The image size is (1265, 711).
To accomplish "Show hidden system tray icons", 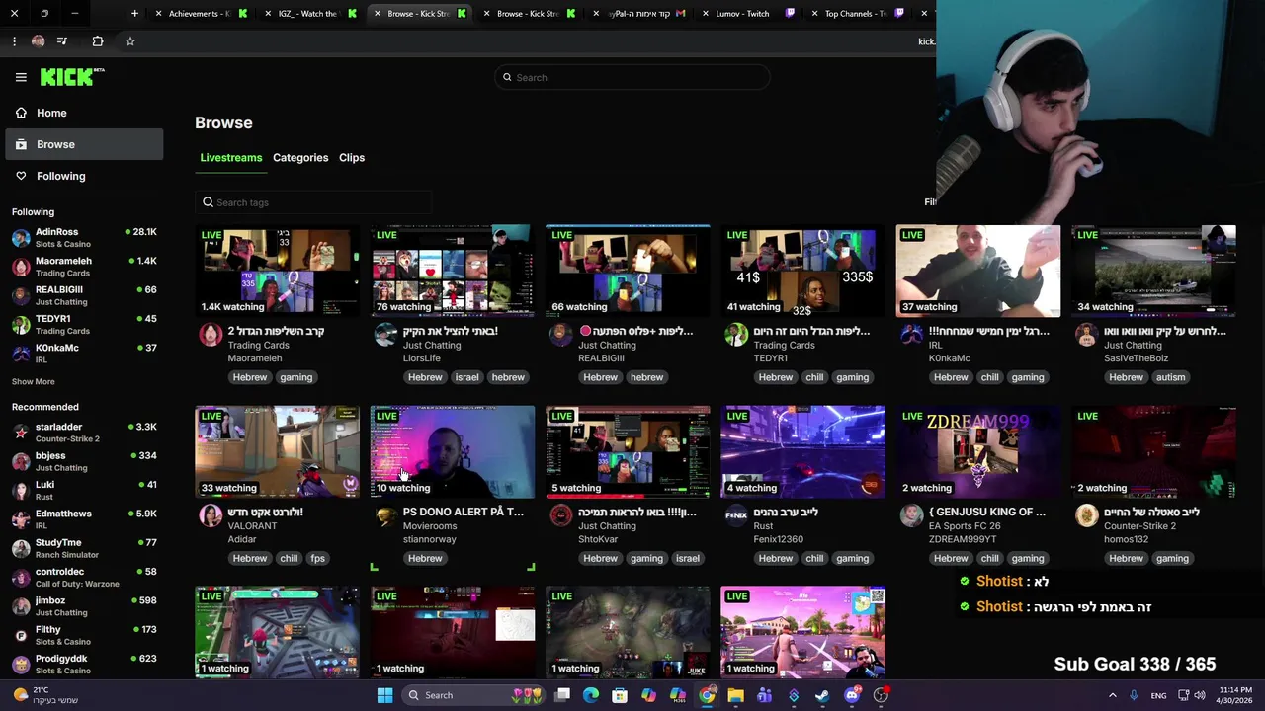I will [1112, 695].
